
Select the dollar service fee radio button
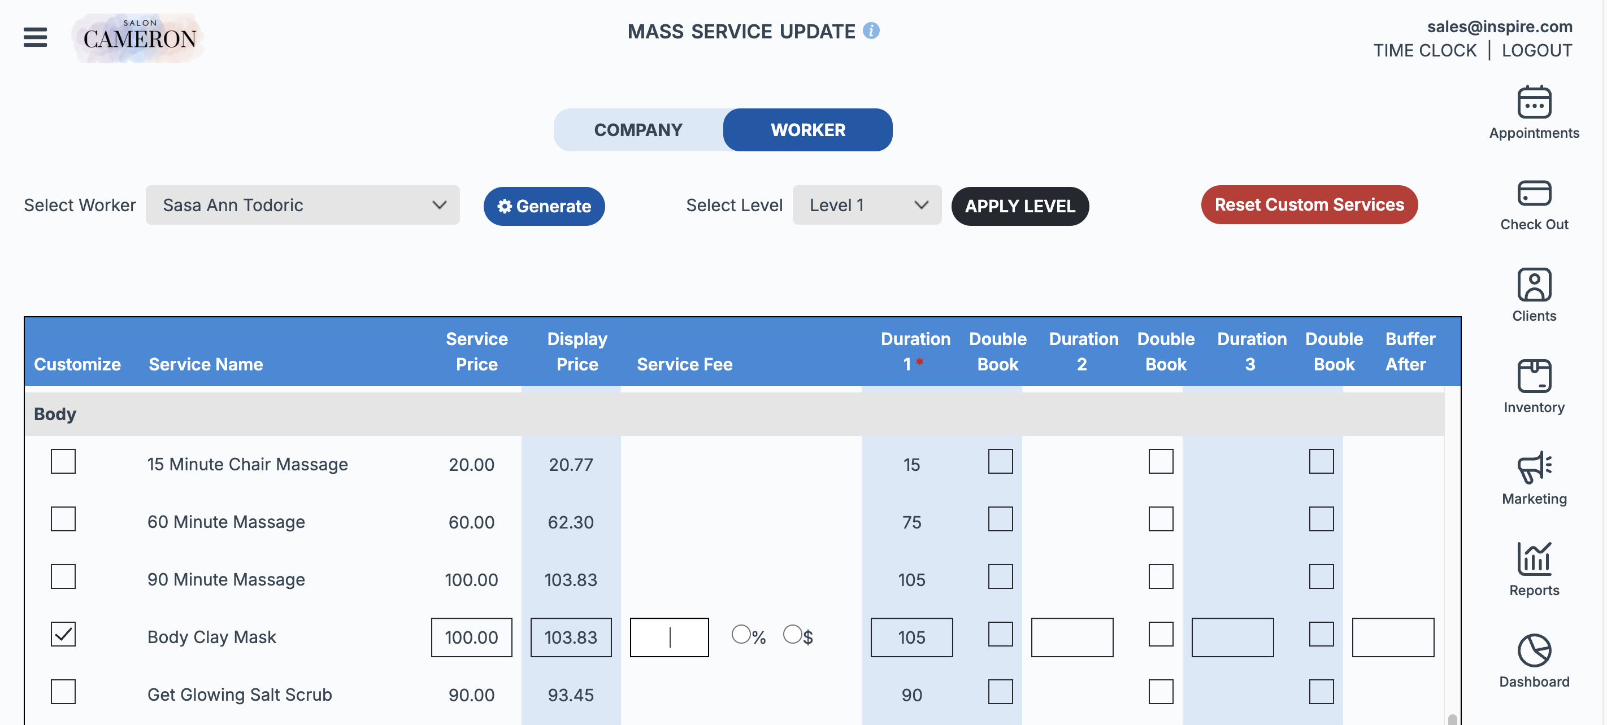coord(792,635)
